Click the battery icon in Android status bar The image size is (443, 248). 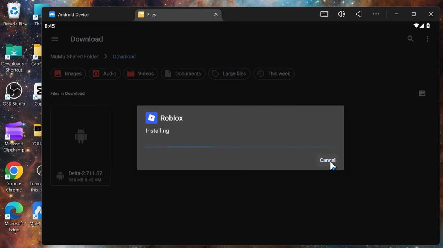(428, 26)
